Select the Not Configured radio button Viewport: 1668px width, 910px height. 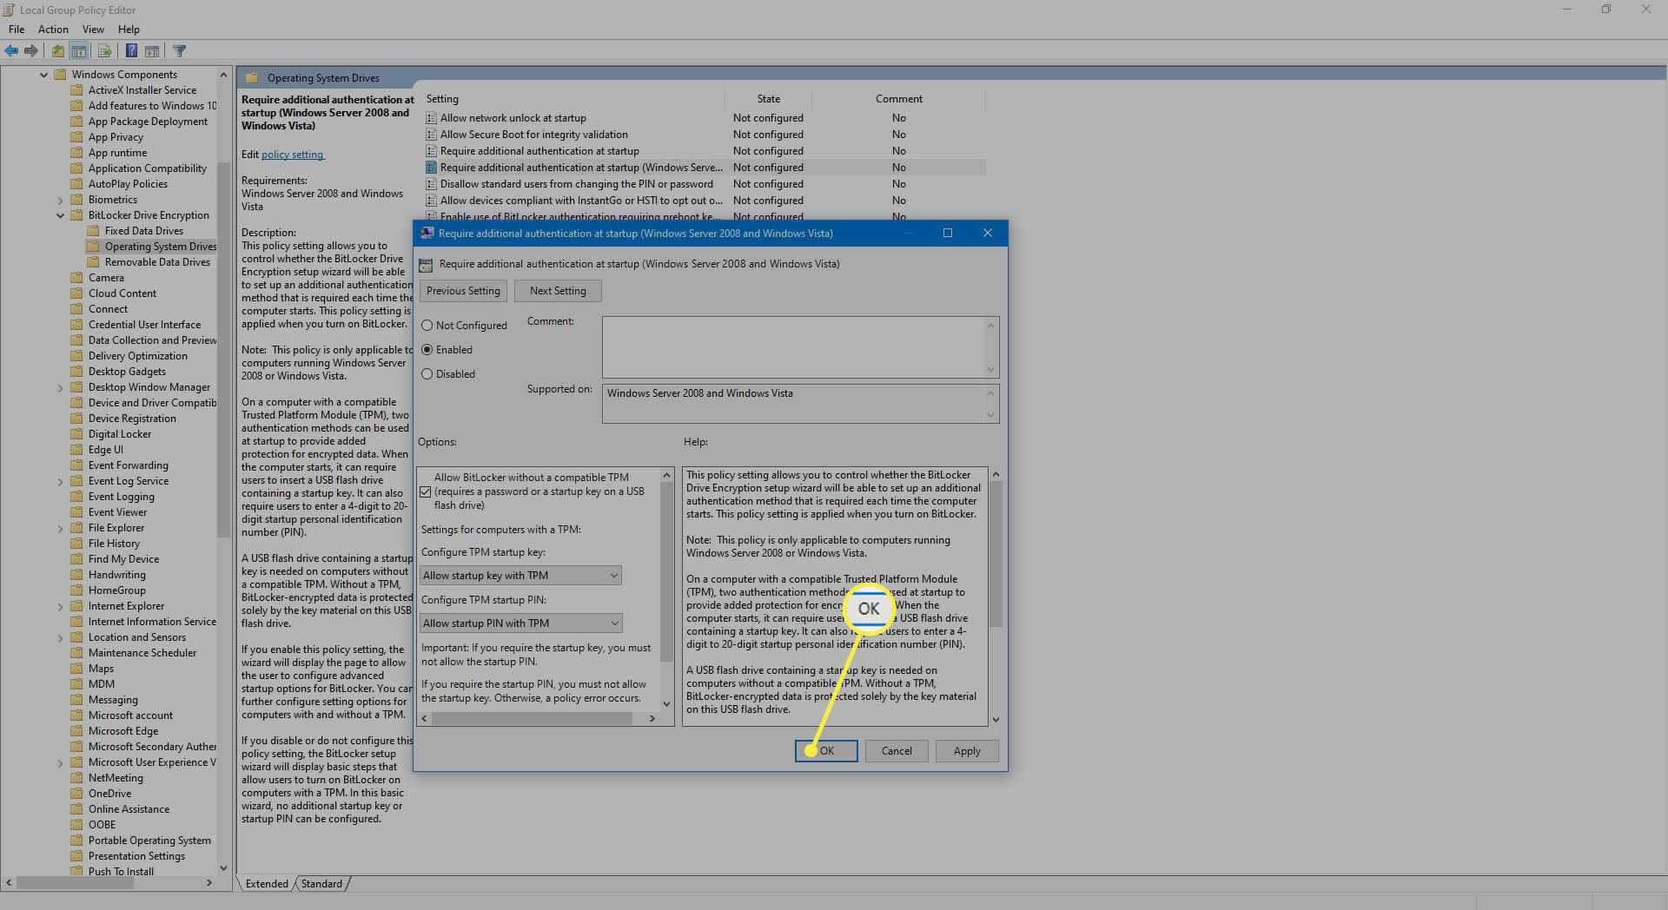[x=427, y=326]
